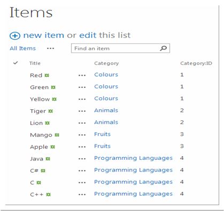Open the views ellipsis next to All Items
This screenshot has height=211, width=224.
click(50, 48)
